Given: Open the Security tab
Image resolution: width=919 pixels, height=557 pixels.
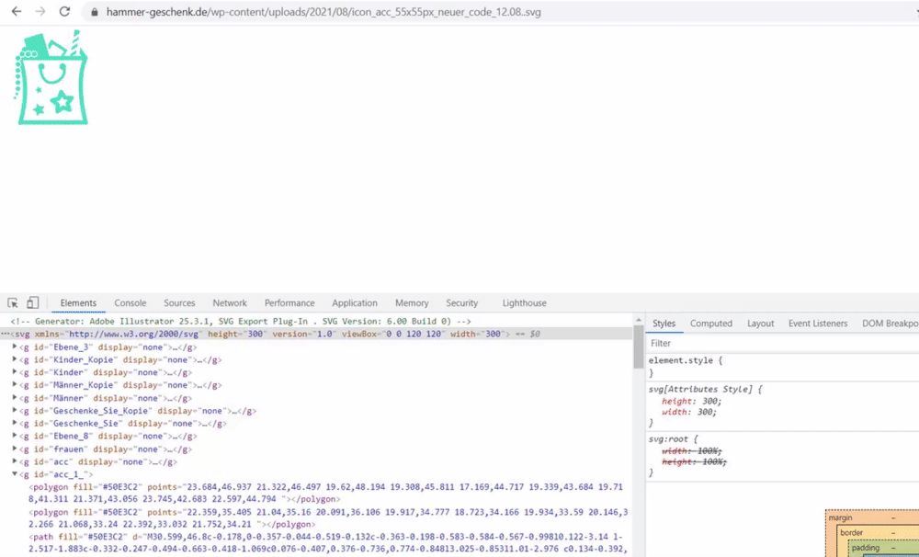Looking at the screenshot, I should [x=462, y=303].
